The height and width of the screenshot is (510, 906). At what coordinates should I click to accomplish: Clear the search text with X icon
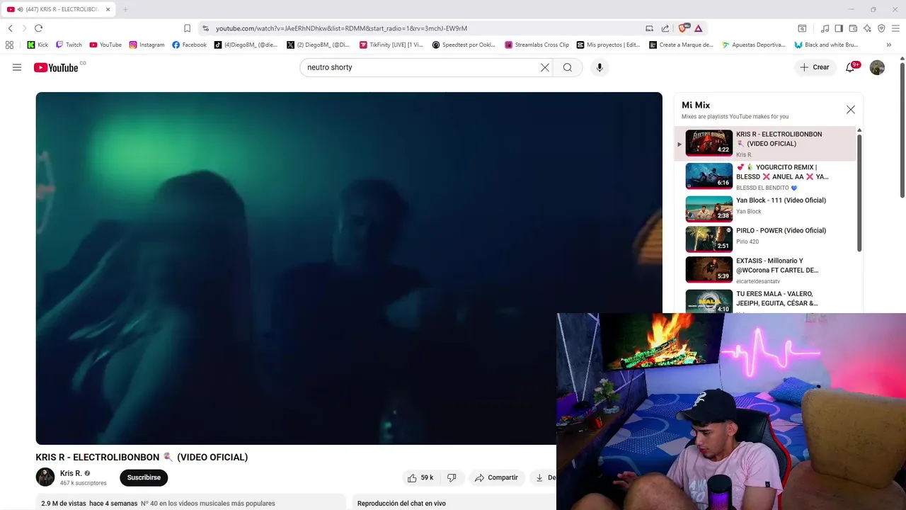[545, 67]
